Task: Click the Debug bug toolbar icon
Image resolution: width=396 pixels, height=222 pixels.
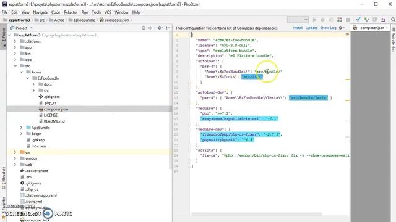Action: pos(322,20)
